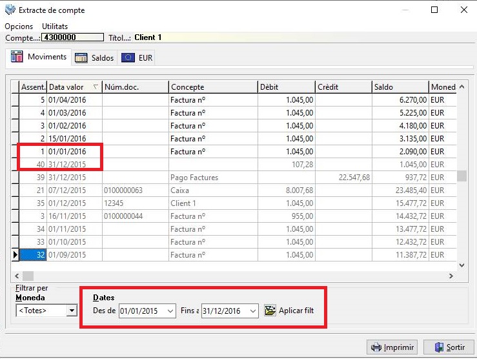Screen dimensions: 477x359
Task: Click the Moned column header
Action: pyautogui.click(x=443, y=87)
